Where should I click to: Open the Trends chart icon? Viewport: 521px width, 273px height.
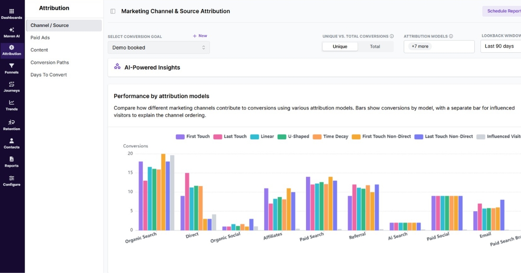click(x=12, y=103)
